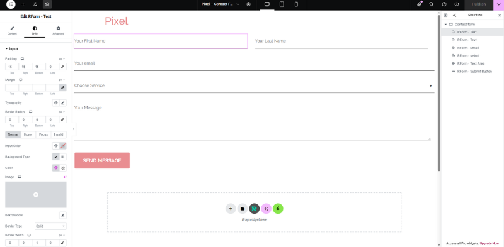504x247 pixels.
Task: Click the pink AI sparkle circle button
Action: point(266,209)
